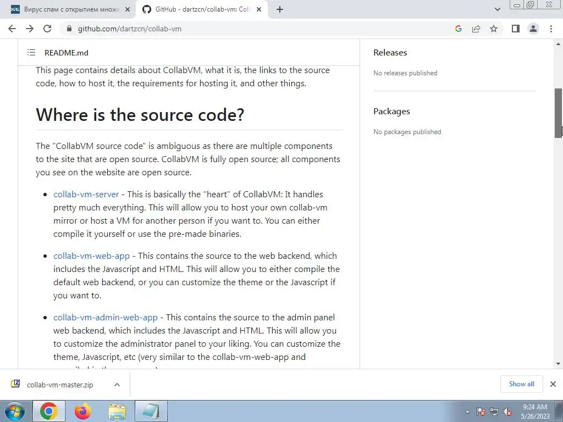Click the README.md file name label

click(67, 53)
